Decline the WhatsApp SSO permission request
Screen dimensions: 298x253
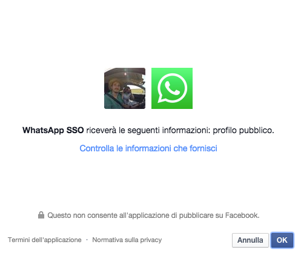250,240
